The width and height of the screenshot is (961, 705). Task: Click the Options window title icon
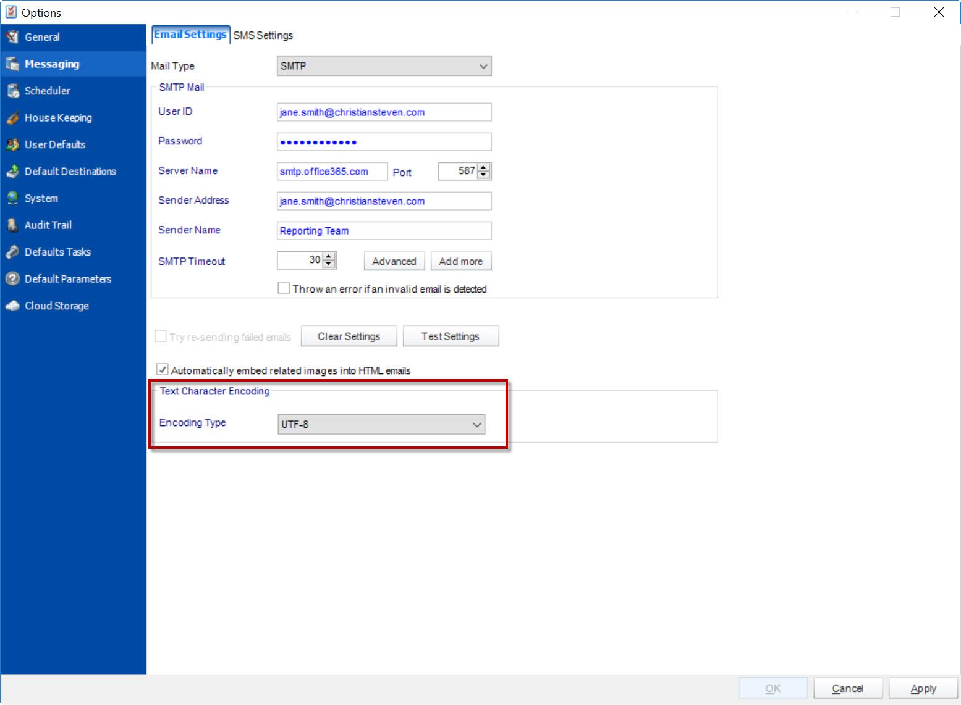pos(11,12)
